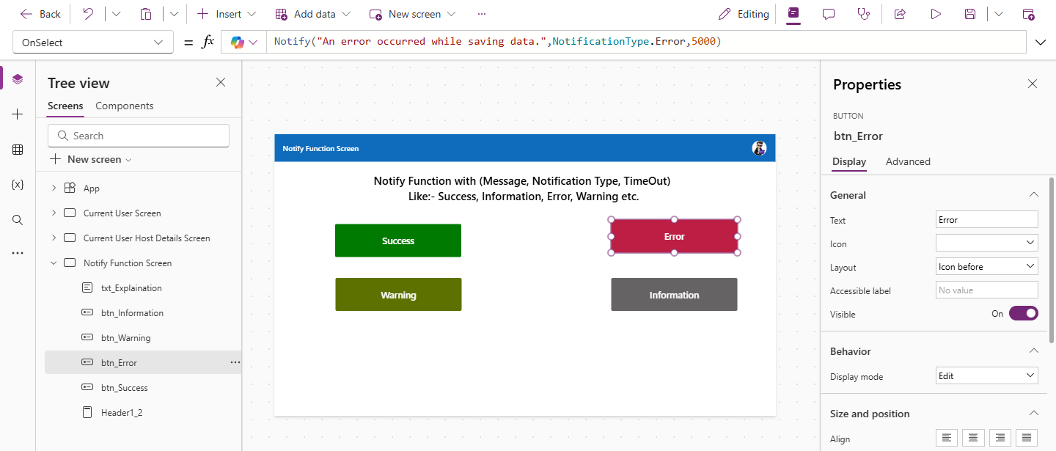
Task: Click the Success button on the canvas
Action: coord(398,240)
